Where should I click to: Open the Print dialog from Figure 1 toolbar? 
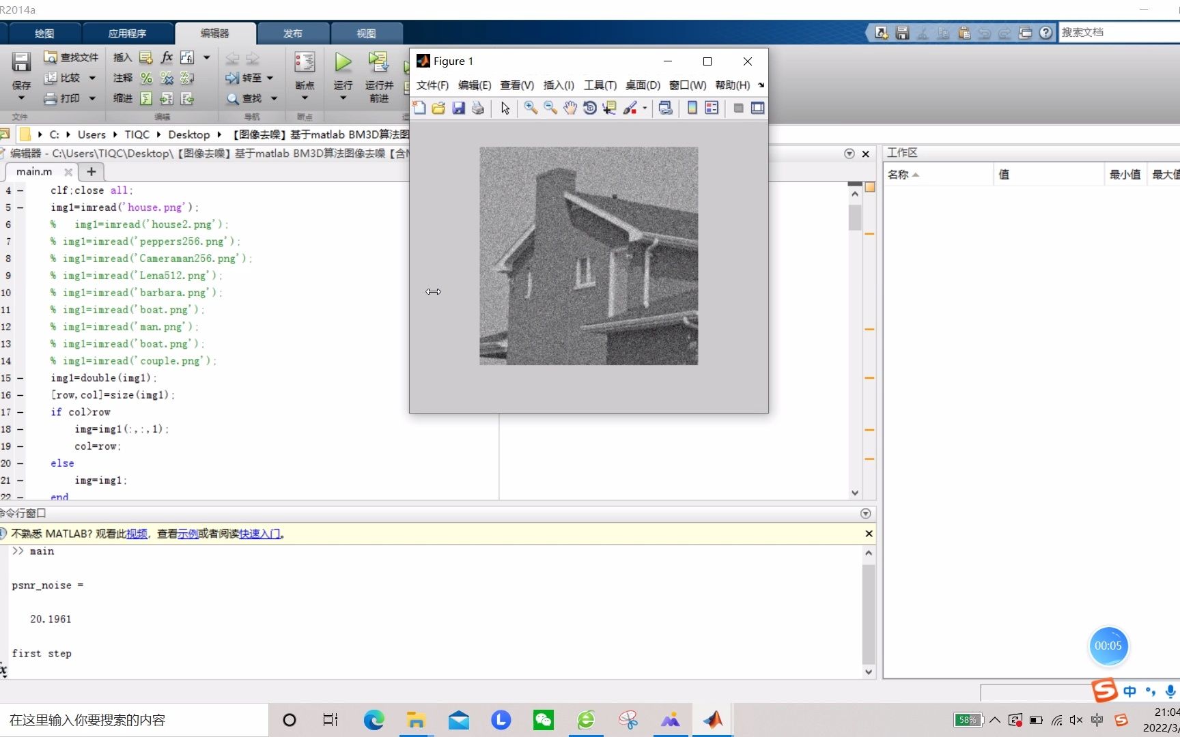coord(478,108)
